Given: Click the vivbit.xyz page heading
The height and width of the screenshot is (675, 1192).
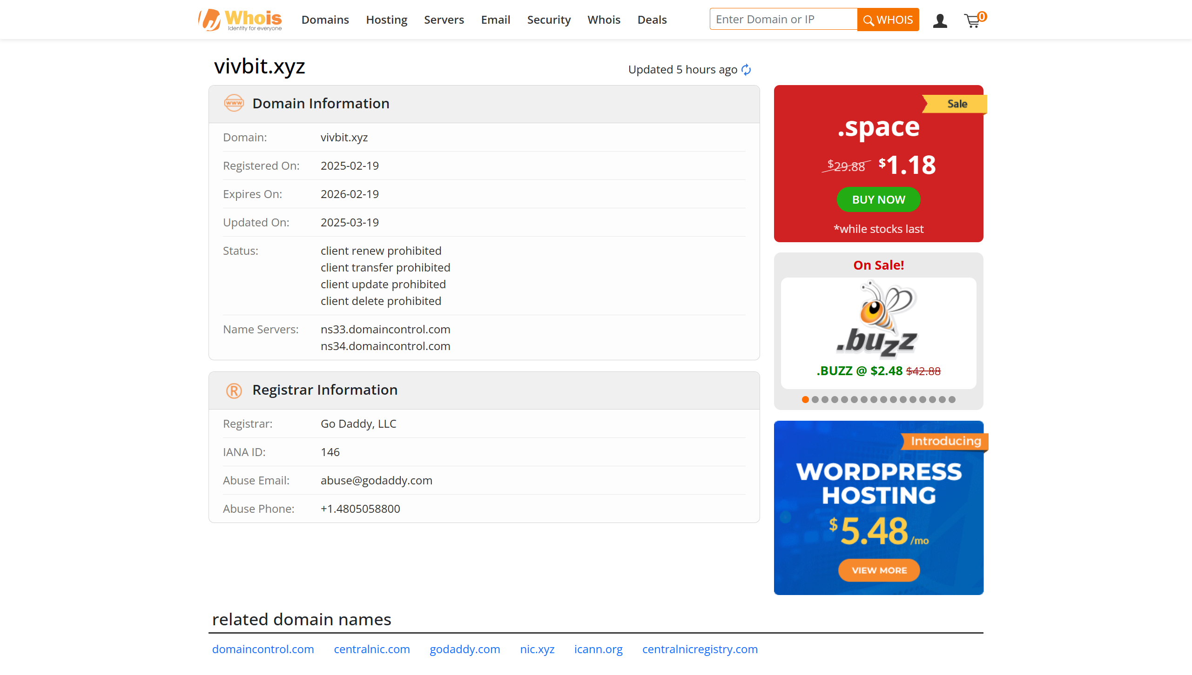Looking at the screenshot, I should point(259,66).
